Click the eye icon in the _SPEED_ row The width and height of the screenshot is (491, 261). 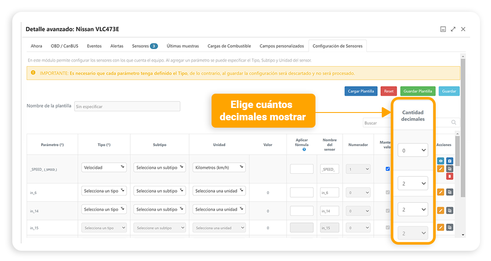click(441, 161)
